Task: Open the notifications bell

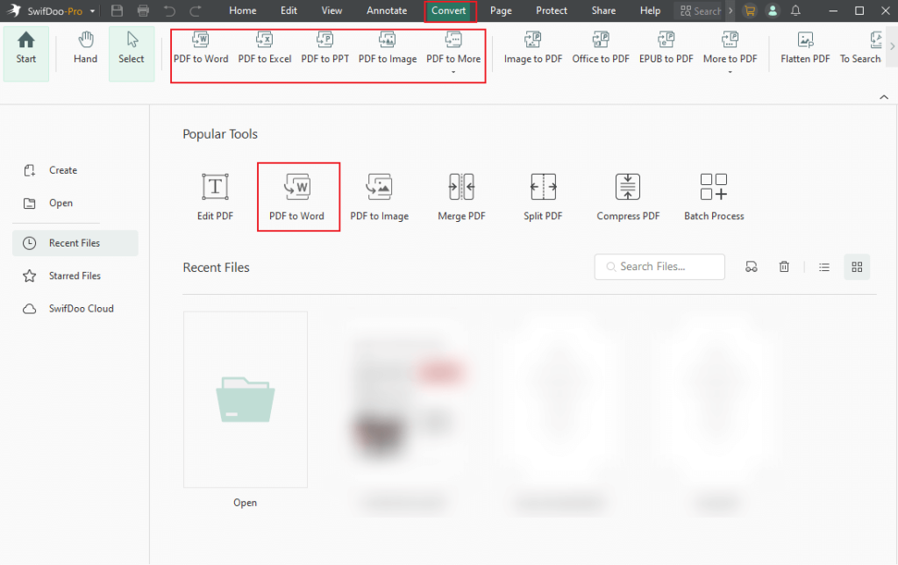Action: [795, 11]
